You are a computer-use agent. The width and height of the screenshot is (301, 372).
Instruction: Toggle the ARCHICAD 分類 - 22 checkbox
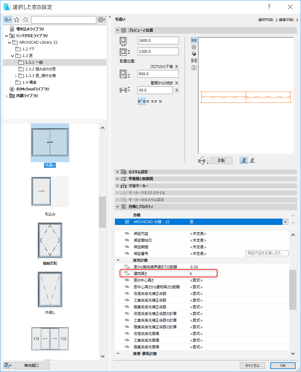click(x=127, y=222)
